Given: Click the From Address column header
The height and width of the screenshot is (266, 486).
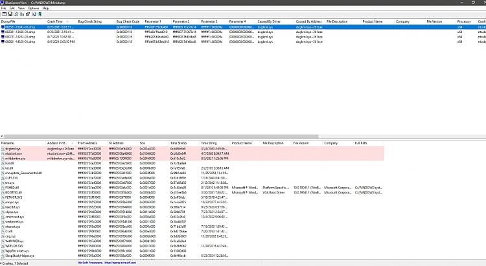Looking at the screenshot, I should 92,143.
